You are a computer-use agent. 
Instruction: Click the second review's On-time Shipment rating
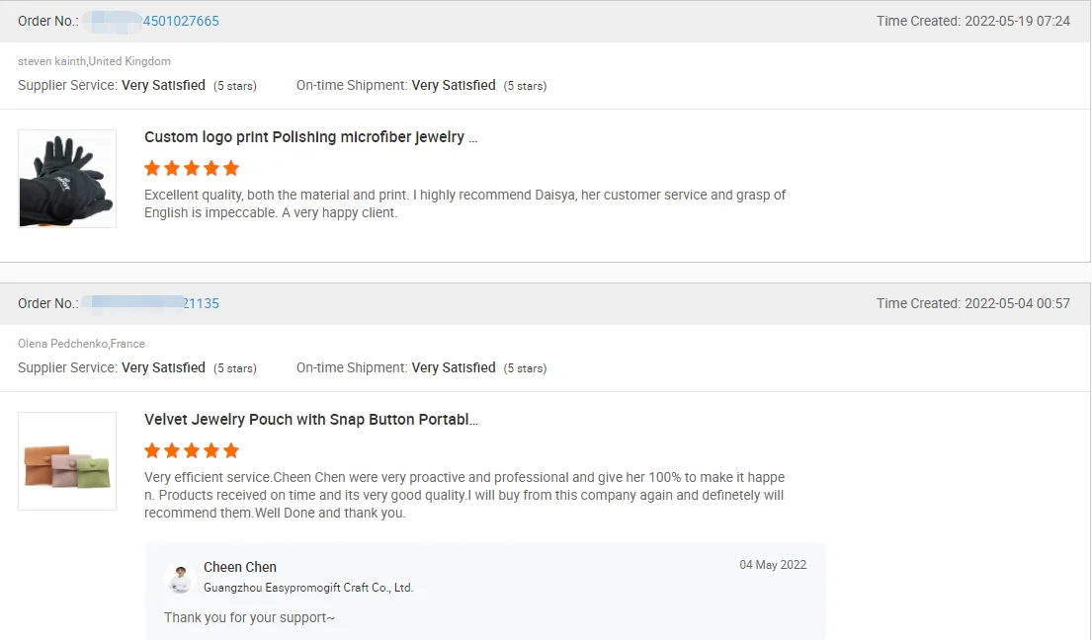pos(421,368)
